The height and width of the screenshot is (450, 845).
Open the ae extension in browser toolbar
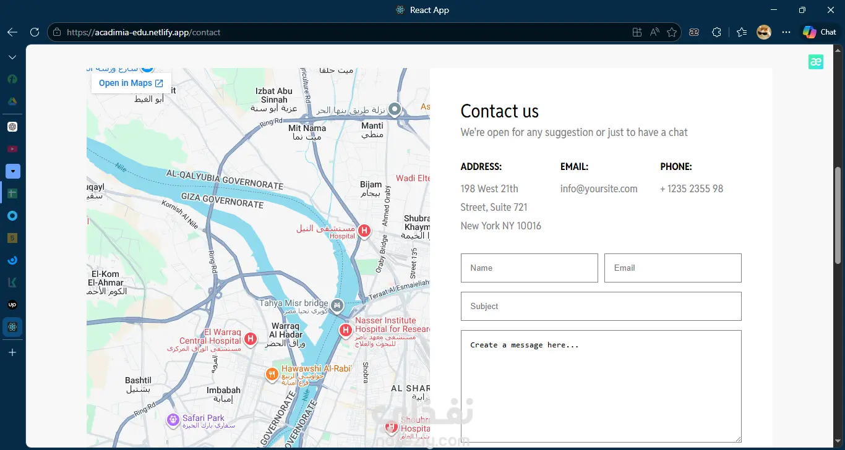[694, 32]
